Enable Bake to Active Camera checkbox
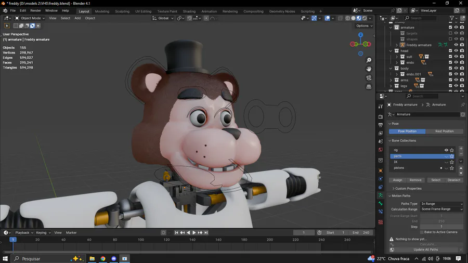The height and width of the screenshot is (263, 468). coord(422,232)
